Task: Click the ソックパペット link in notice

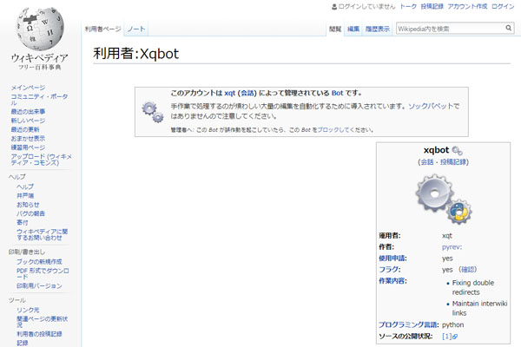Action: tap(435, 103)
